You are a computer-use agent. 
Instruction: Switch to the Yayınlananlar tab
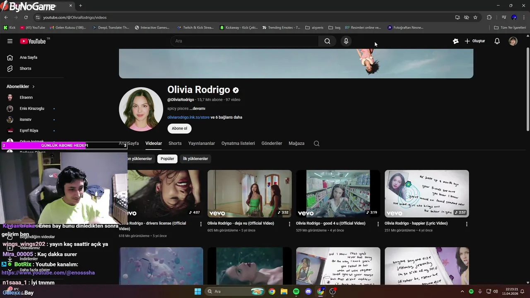coord(202,143)
